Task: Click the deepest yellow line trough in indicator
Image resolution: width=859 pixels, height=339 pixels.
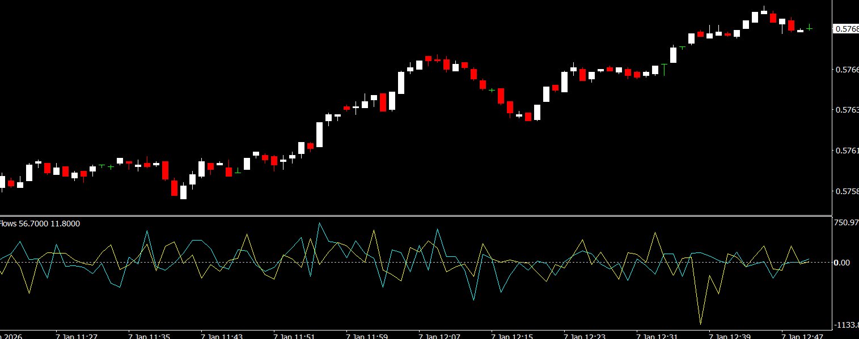Action: (700, 324)
